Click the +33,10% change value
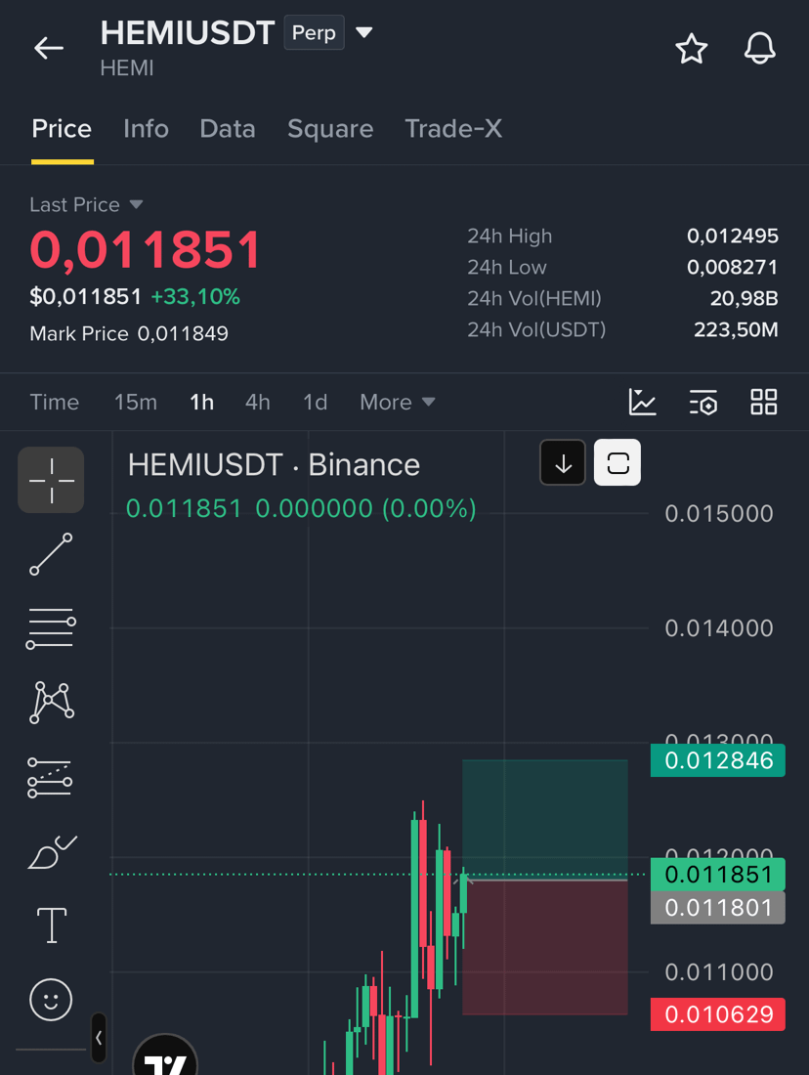This screenshot has width=809, height=1075. 195,297
